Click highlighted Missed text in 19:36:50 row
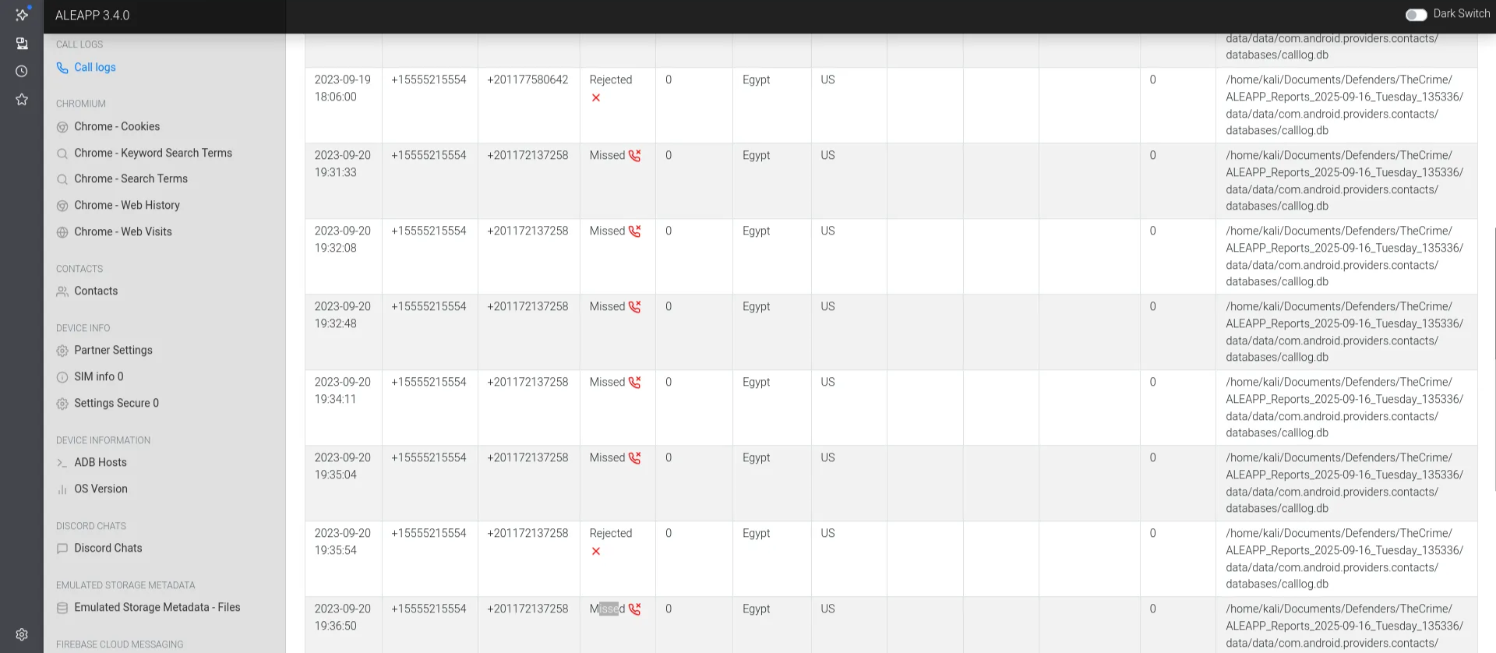Viewport: 1496px width, 653px height. point(607,609)
